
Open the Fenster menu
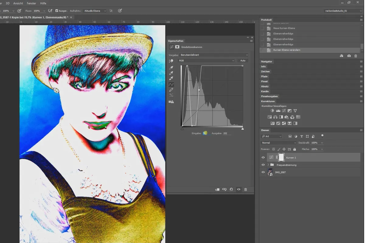pos(32,3)
